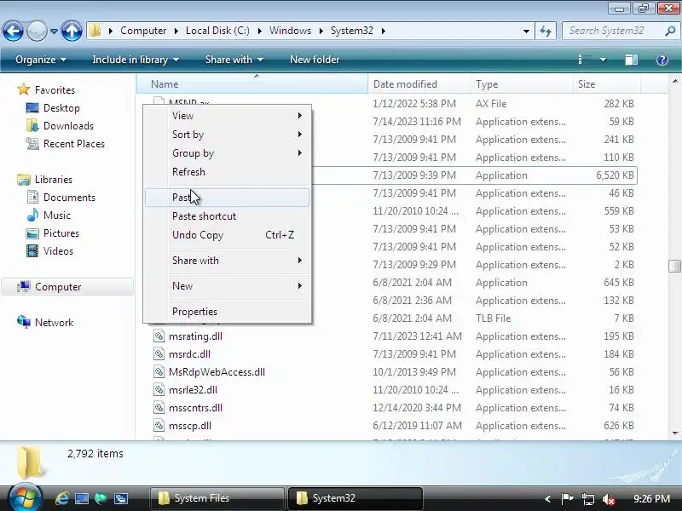682x511 pixels.
Task: Go back using the Back arrow button
Action: (13, 31)
